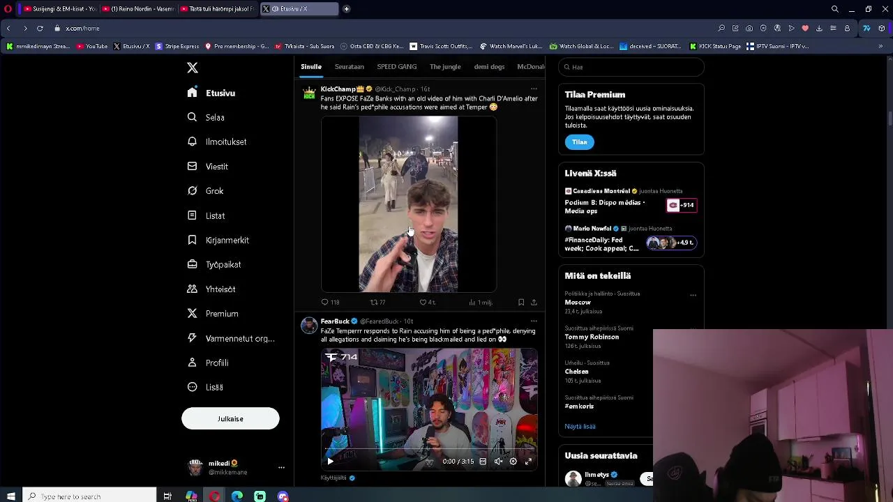Open Chelsea trending topic
Screen dimensions: 893x502
click(x=577, y=372)
